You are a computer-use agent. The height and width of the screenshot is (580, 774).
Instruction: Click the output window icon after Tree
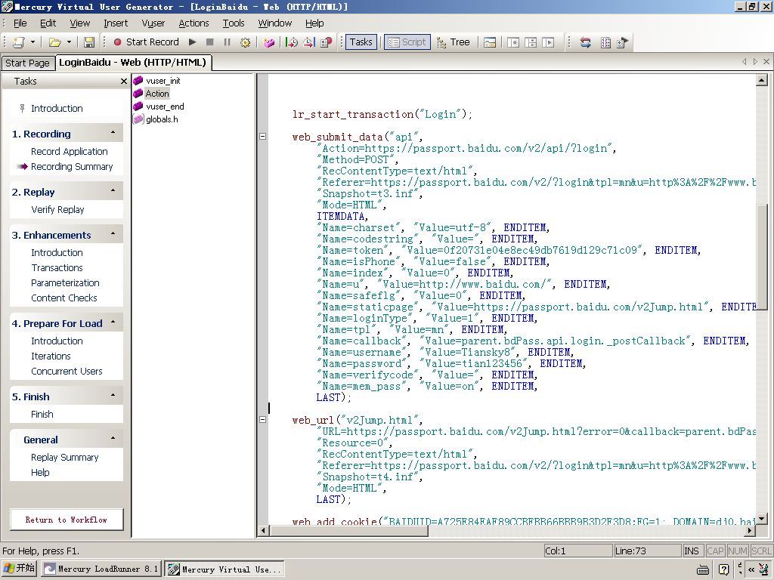490,42
